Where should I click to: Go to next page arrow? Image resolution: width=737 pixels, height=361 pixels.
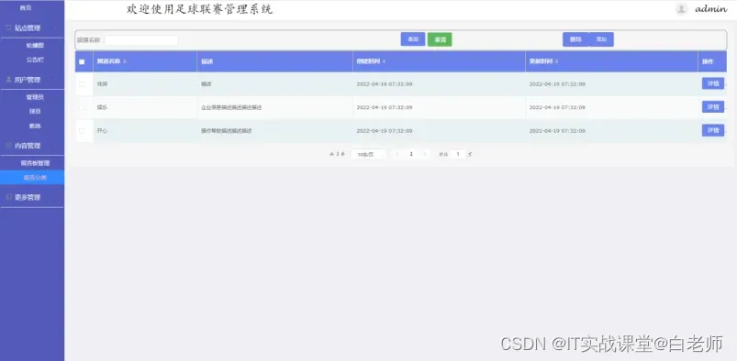(425, 154)
